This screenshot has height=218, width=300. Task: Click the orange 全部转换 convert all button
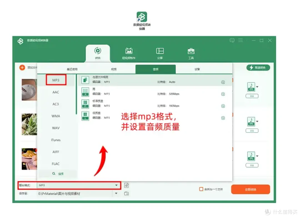pyautogui.click(x=251, y=189)
